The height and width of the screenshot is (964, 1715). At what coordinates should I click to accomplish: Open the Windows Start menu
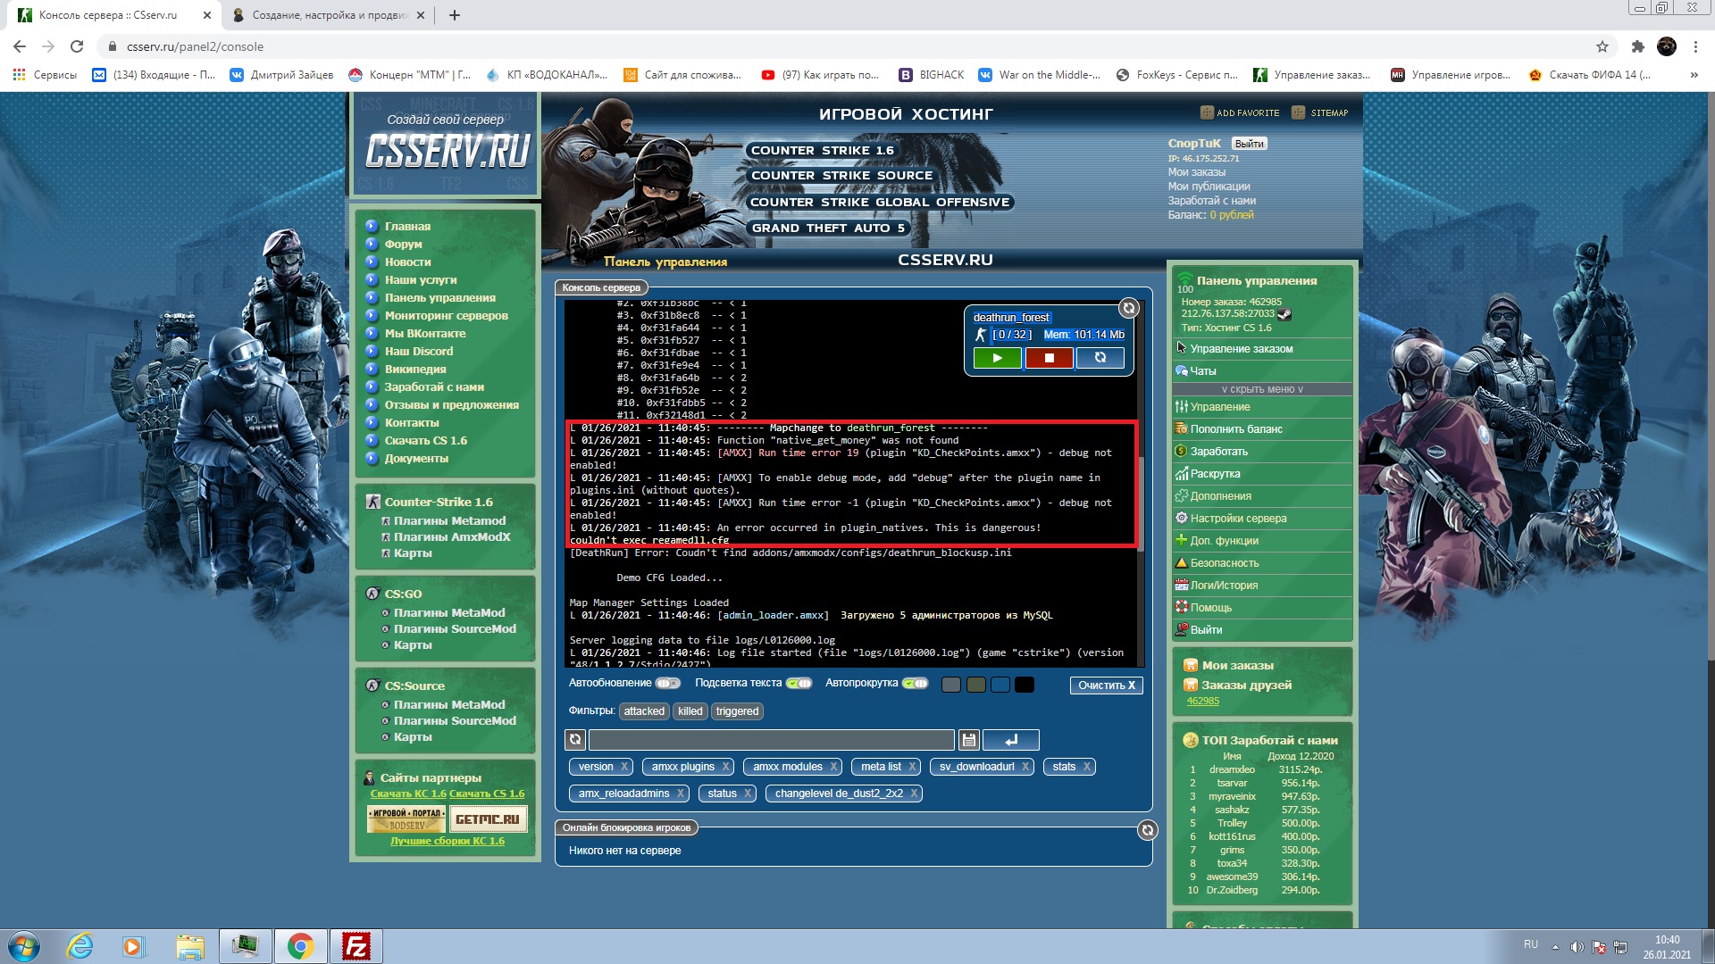click(x=24, y=946)
